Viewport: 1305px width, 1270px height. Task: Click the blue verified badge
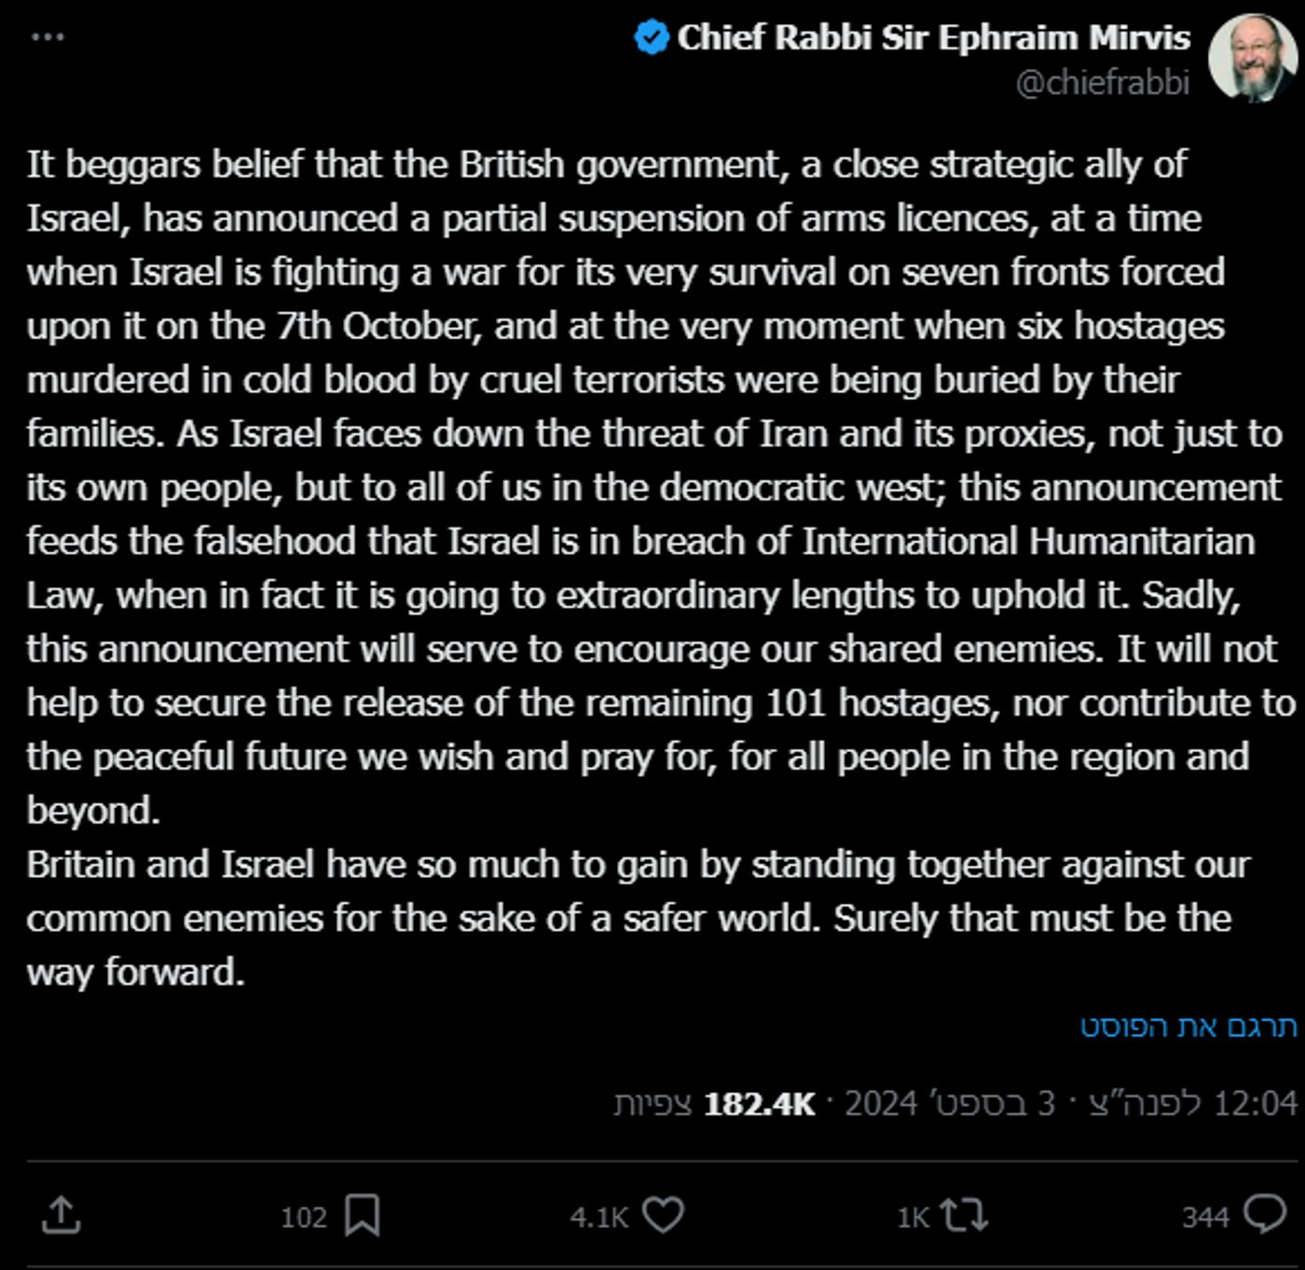[x=652, y=38]
